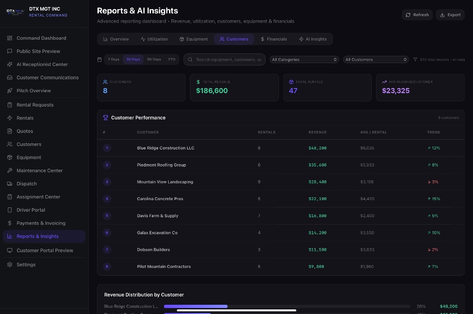Image resolution: width=473 pixels, height=314 pixels.
Task: Click Mountain View Landscaping customer name
Action: [x=165, y=182]
